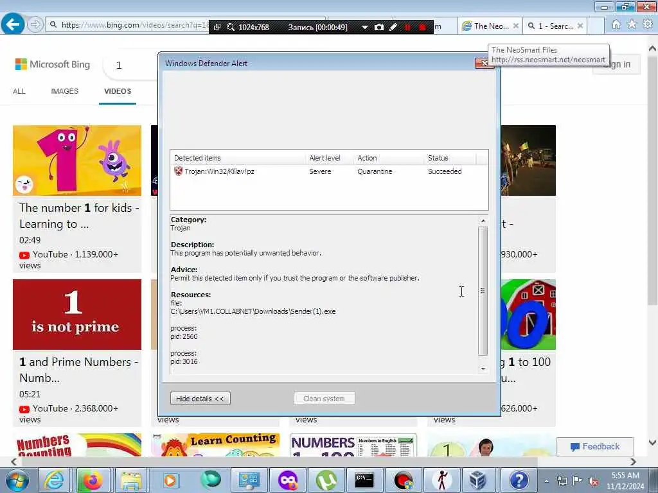Open The number 1 for kids title
This screenshot has width=658, height=493.
(x=79, y=216)
